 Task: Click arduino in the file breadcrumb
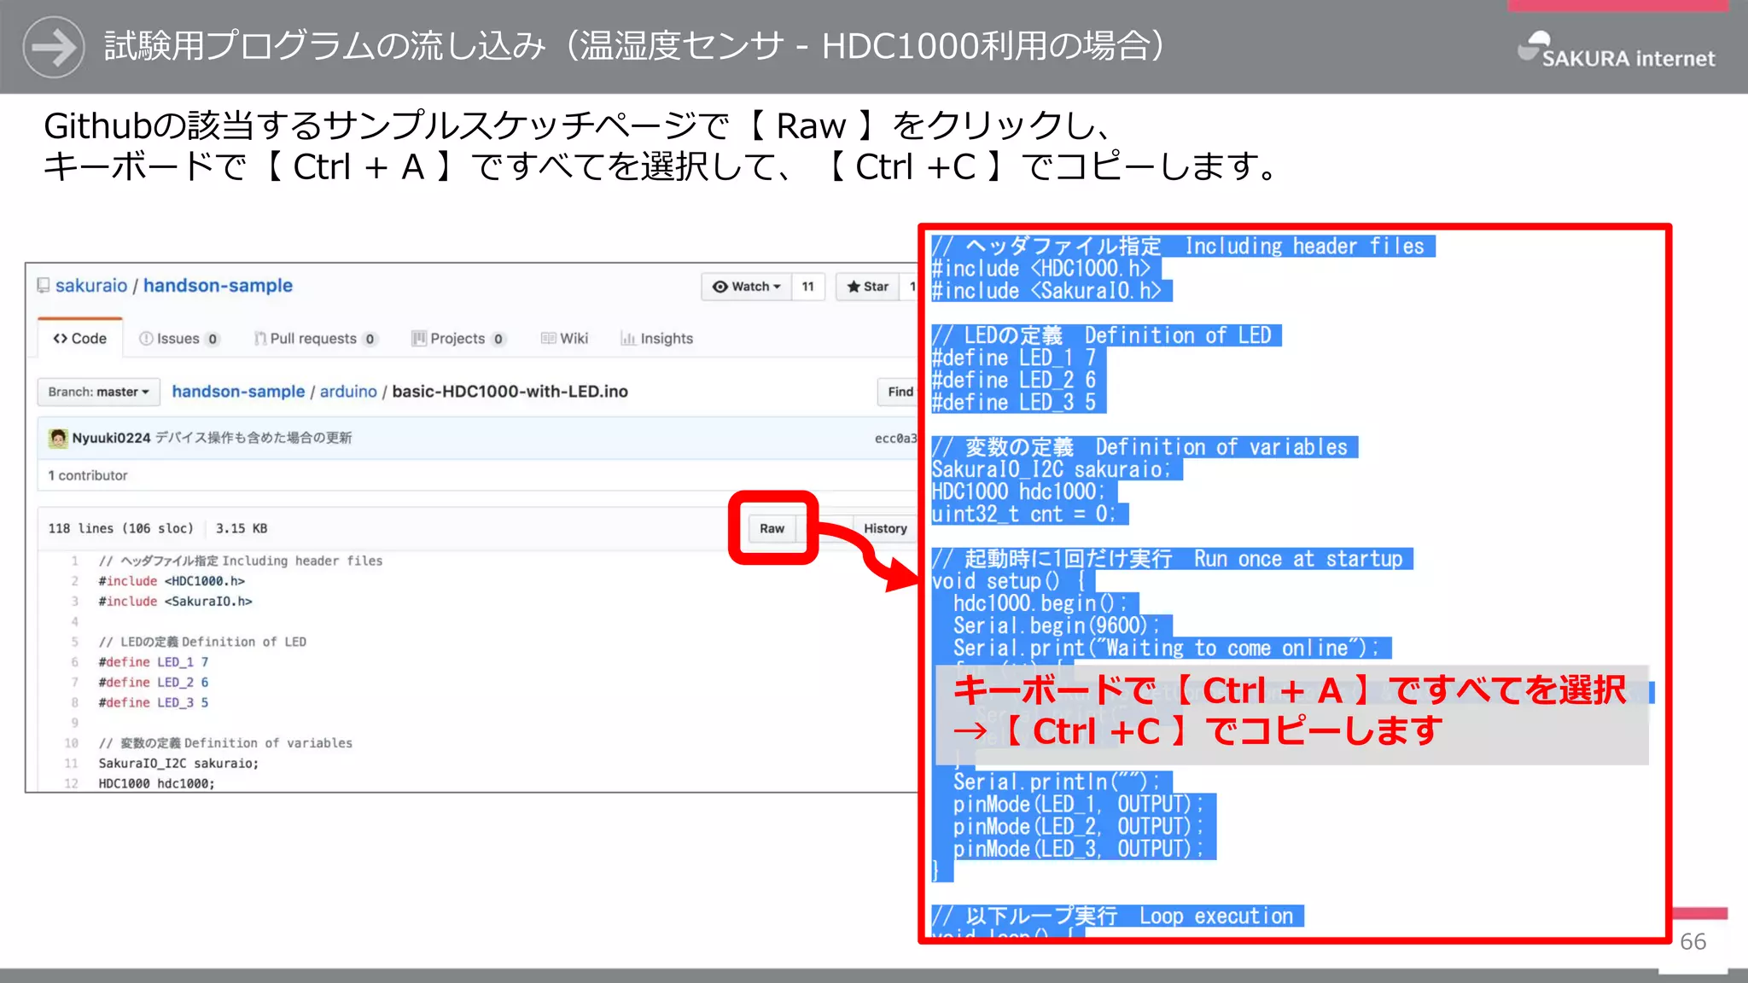click(348, 392)
